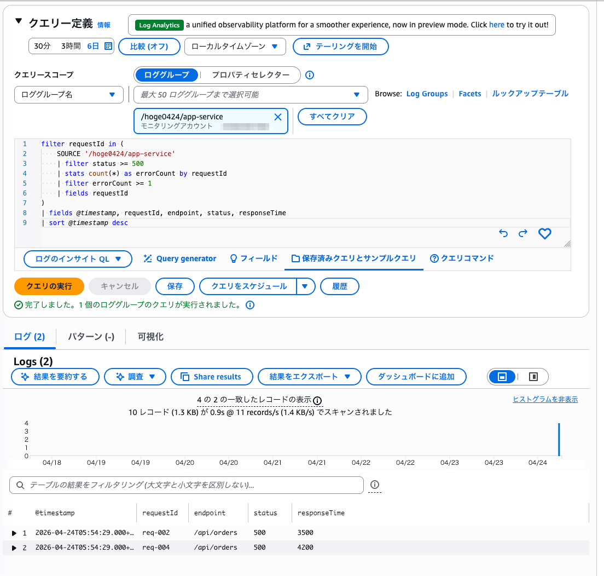
Task: Enable the 比較 comparison toggle
Action: (149, 47)
